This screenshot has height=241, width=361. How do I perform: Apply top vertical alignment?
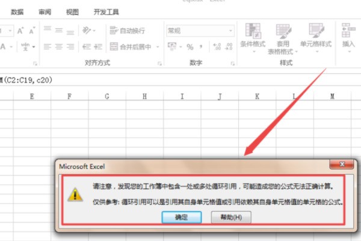tap(48, 28)
